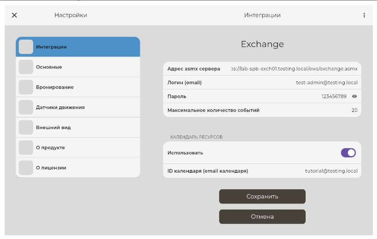This screenshot has width=377, height=239.
Task: Click the Отмена button
Action: tap(262, 216)
